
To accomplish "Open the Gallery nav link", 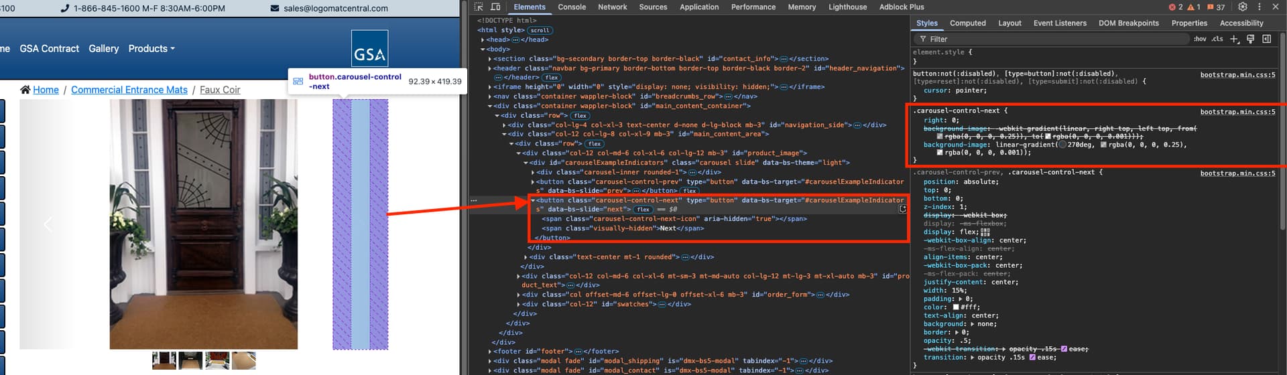I will [x=104, y=49].
